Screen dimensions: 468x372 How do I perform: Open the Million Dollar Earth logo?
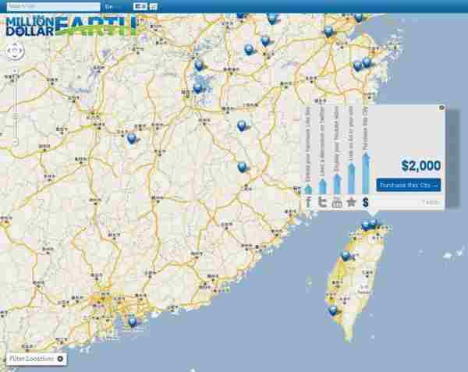click(x=71, y=27)
